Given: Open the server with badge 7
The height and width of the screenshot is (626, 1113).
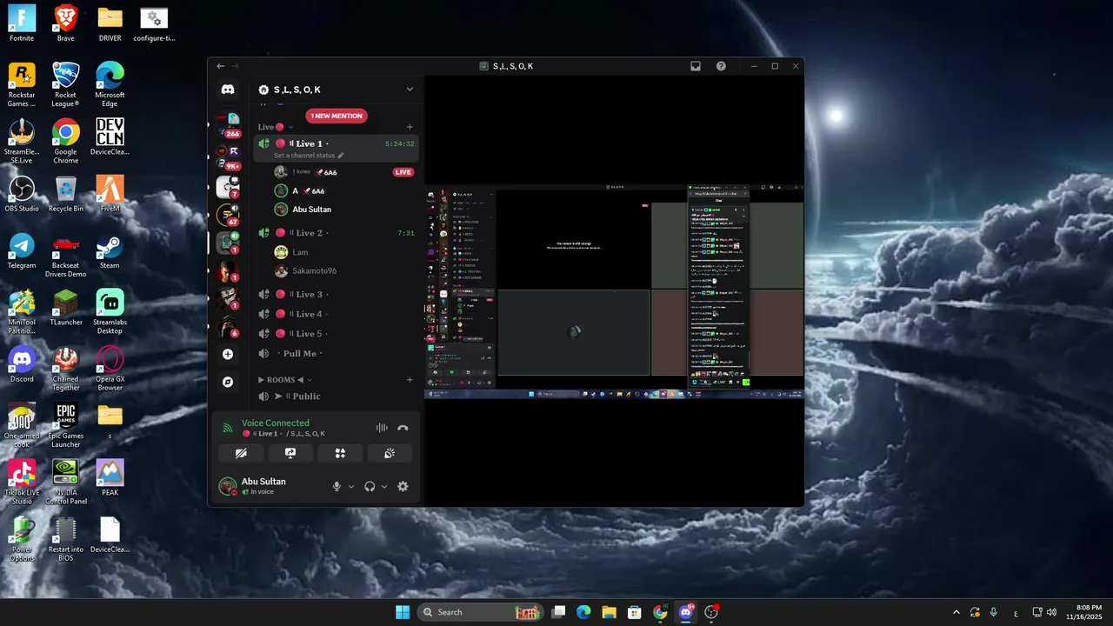Looking at the screenshot, I should [x=228, y=186].
